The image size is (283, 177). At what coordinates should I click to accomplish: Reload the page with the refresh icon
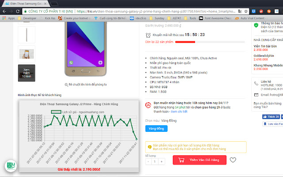pos(18,12)
